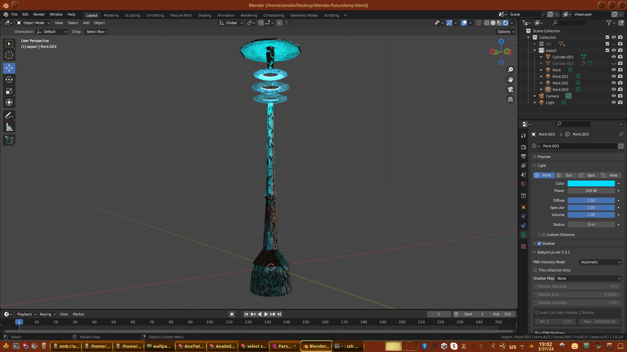The image size is (627, 352).
Task: Enable This collection Only checkbox
Action: click(x=535, y=270)
